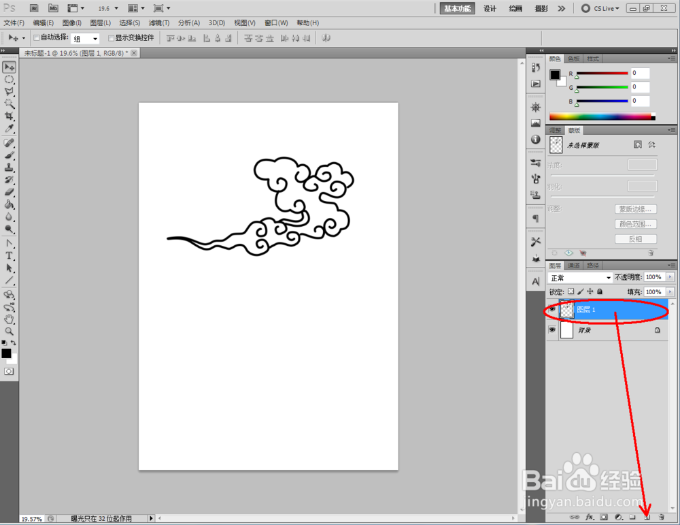Select the Crop tool

pyautogui.click(x=9, y=116)
